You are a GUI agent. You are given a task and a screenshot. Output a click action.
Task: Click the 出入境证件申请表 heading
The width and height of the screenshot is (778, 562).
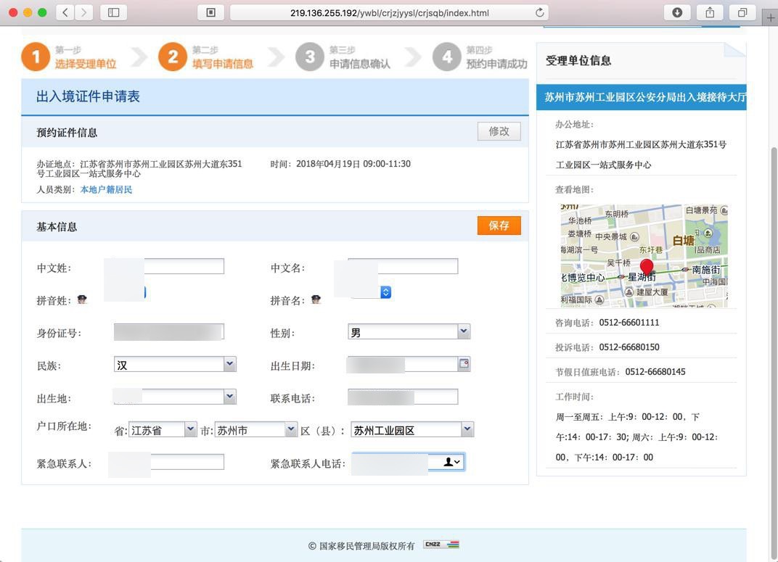88,96
